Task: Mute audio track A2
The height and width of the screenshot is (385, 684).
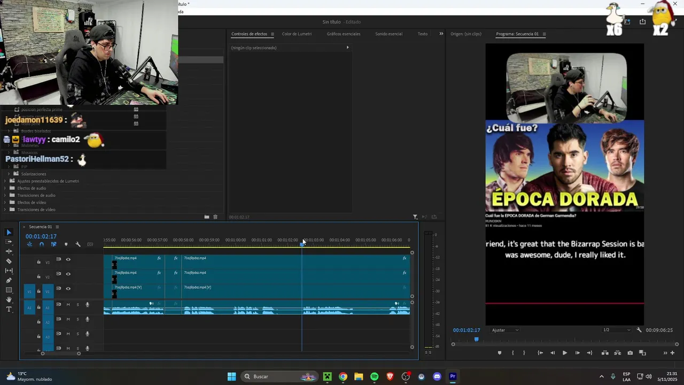Action: [68, 319]
